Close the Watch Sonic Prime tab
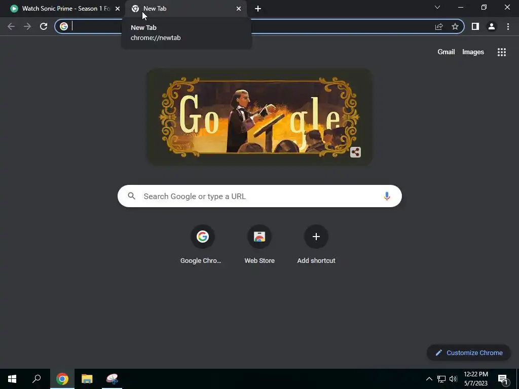This screenshot has height=389, width=519. click(118, 9)
